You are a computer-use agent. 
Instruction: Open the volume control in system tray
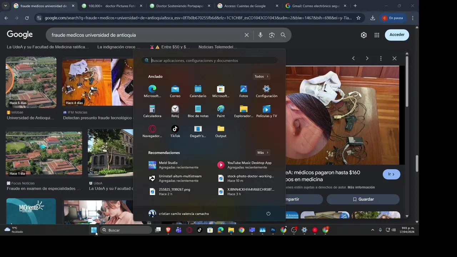tap(394, 230)
